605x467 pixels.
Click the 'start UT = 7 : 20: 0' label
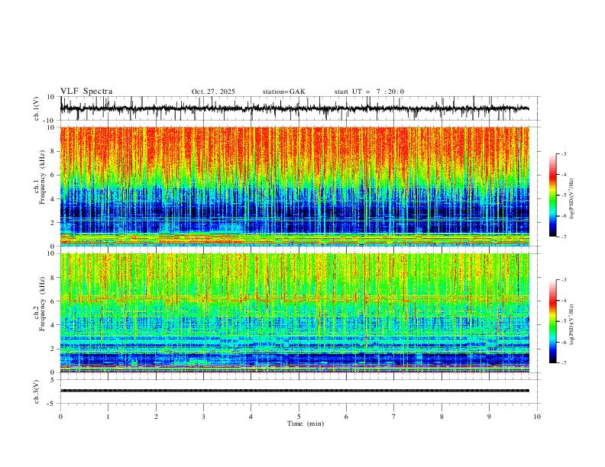[x=369, y=92]
